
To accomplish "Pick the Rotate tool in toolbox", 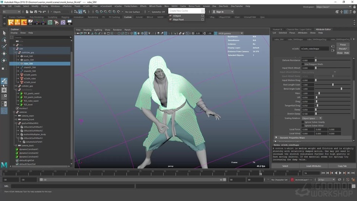I will pos(4,60).
